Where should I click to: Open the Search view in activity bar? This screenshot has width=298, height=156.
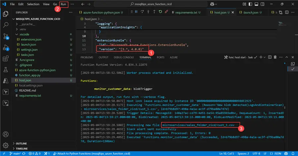pos(6,25)
